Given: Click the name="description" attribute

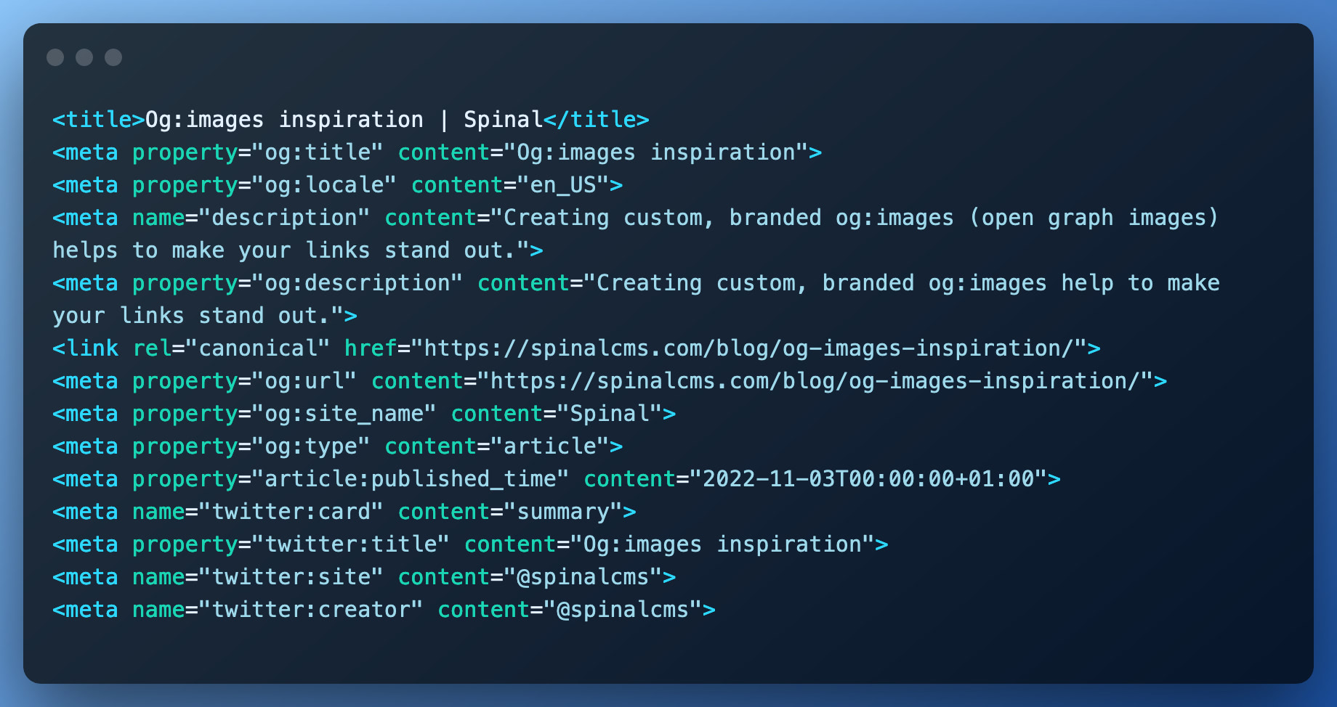Looking at the screenshot, I should [x=251, y=217].
